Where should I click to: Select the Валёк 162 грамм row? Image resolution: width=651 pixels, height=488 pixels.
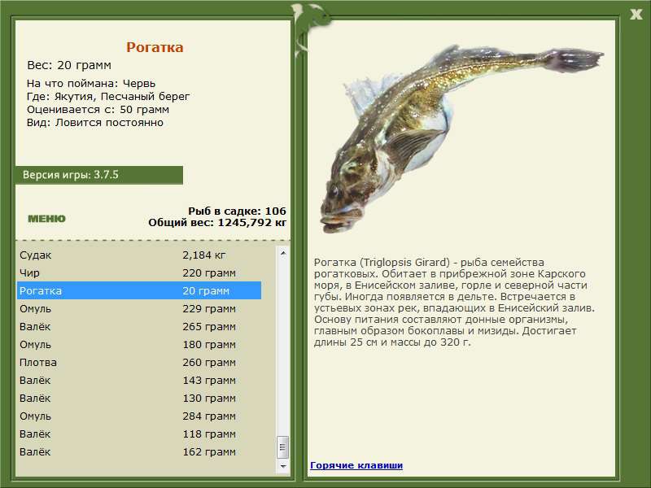click(x=139, y=451)
